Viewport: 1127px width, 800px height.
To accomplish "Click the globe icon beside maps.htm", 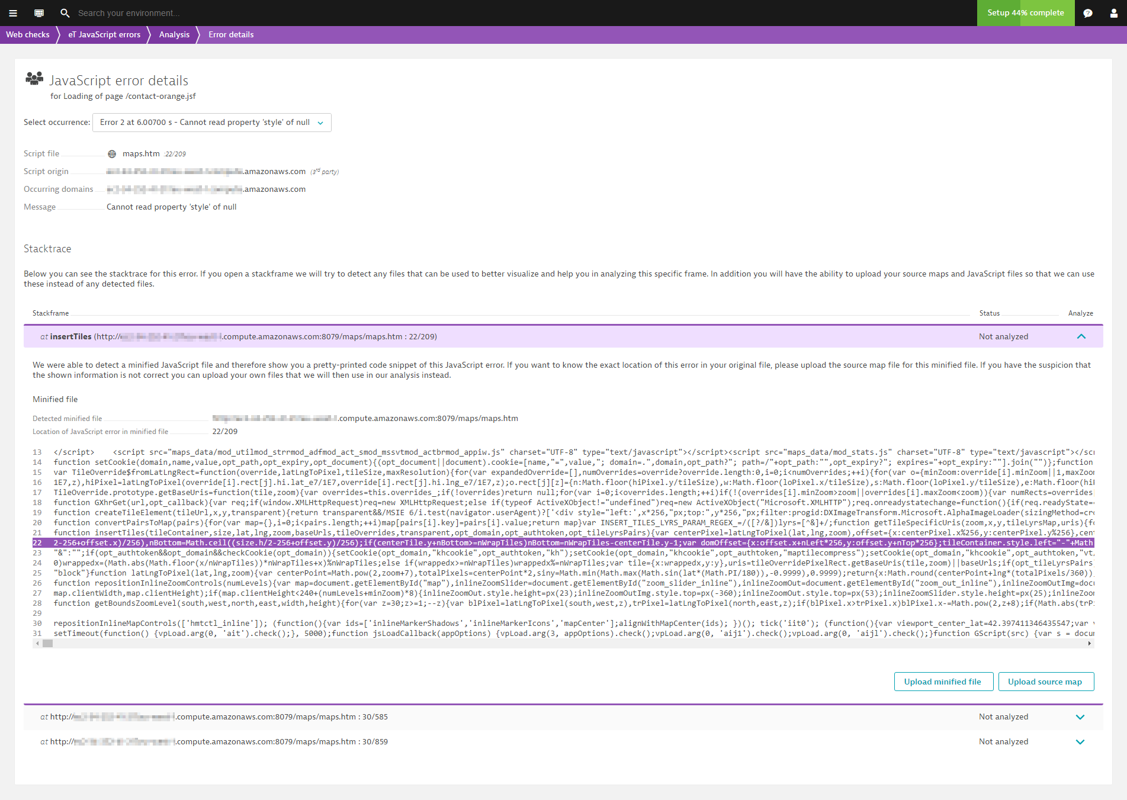I will 112,154.
